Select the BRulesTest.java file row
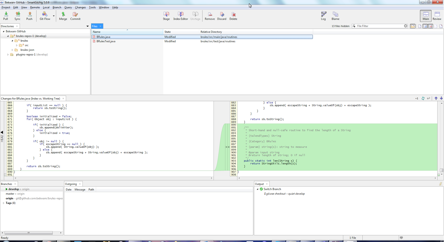444x242 pixels. point(202,41)
